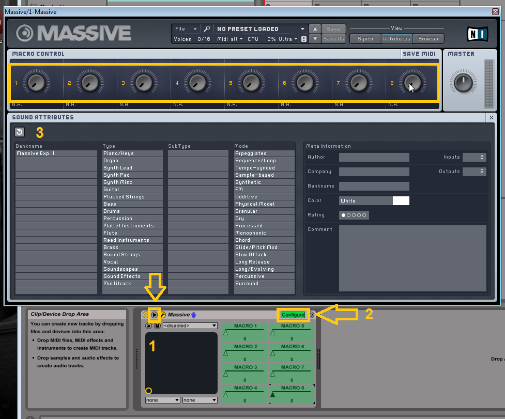Click the Company input field
Image resolution: width=505 pixels, height=419 pixels.
374,172
